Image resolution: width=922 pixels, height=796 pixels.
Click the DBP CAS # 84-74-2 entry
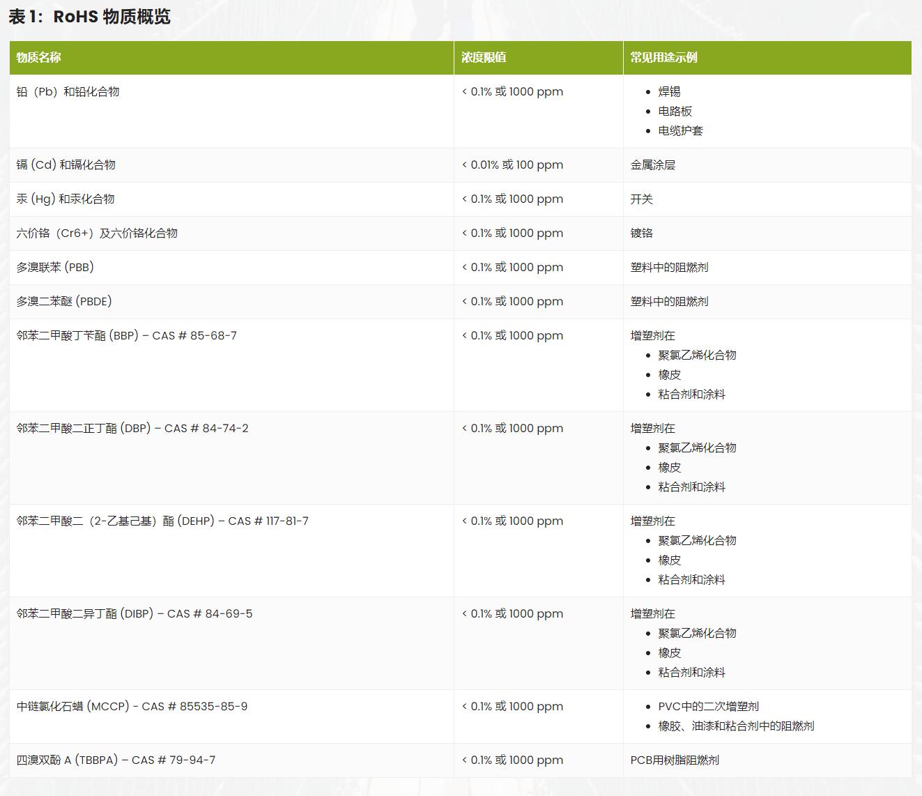[x=132, y=428]
